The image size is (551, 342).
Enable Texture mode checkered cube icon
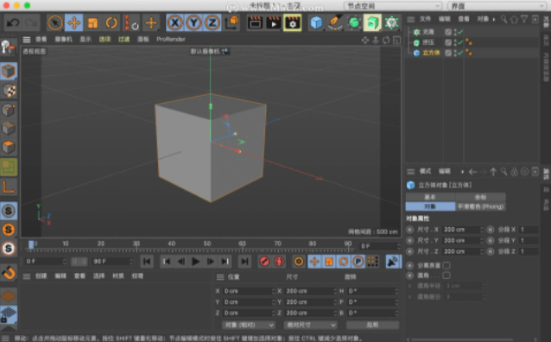(9, 91)
